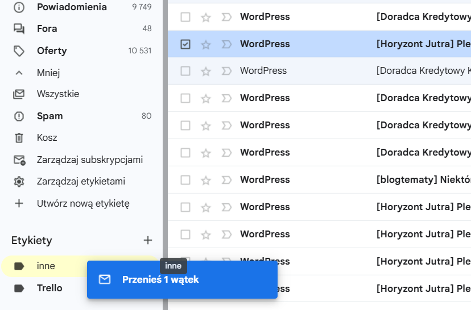Toggle importance marker on the read Doradca Kredytowy K email
This screenshot has width=471, height=310.
click(x=226, y=71)
